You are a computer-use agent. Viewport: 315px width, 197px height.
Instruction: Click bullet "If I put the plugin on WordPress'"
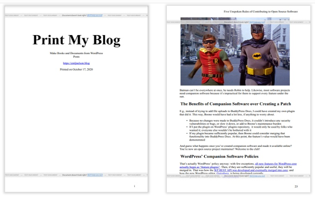tap(241, 128)
